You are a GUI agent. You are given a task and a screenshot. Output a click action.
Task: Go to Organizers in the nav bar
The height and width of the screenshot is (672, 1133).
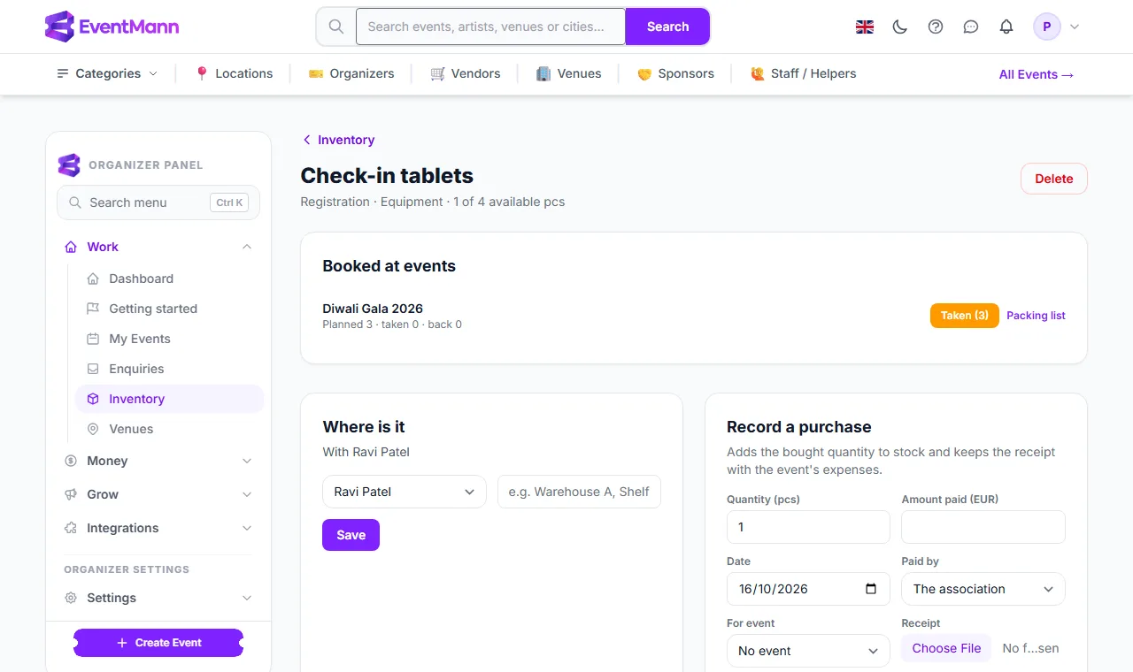point(351,73)
